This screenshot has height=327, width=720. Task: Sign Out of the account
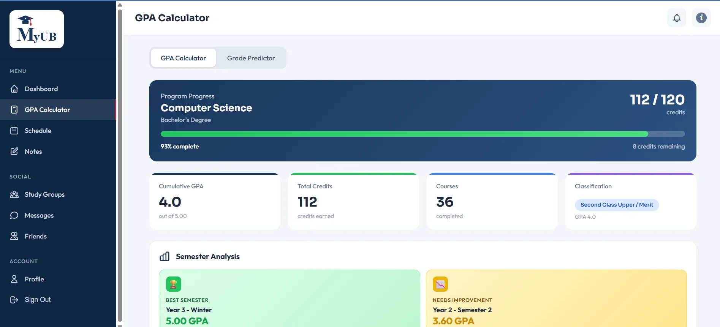(58, 300)
